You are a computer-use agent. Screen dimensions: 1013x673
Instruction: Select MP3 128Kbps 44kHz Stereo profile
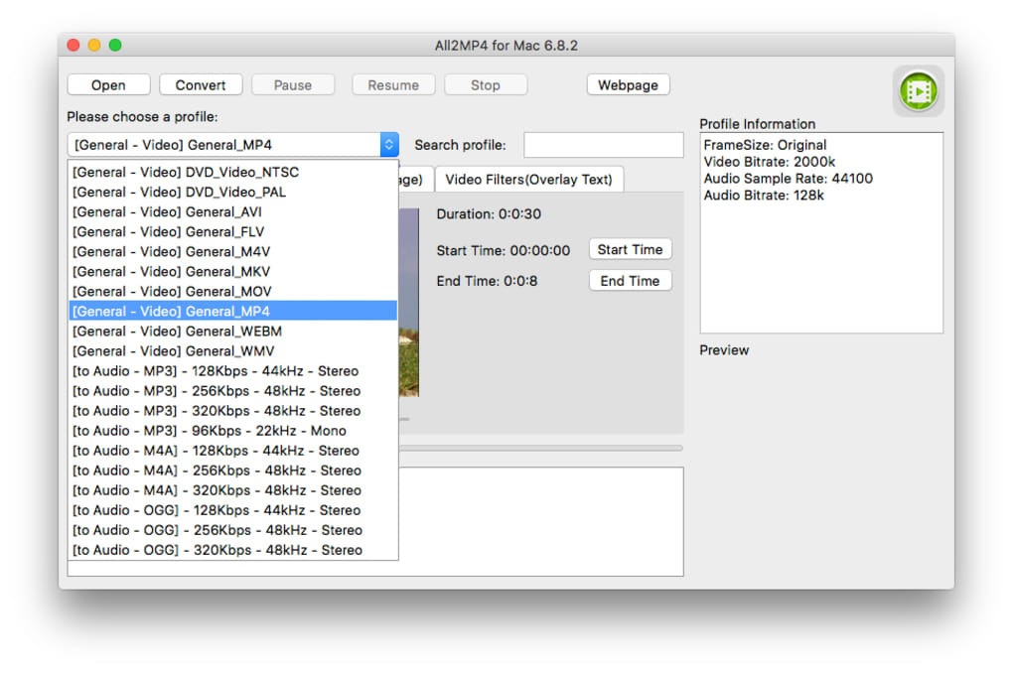tap(232, 370)
